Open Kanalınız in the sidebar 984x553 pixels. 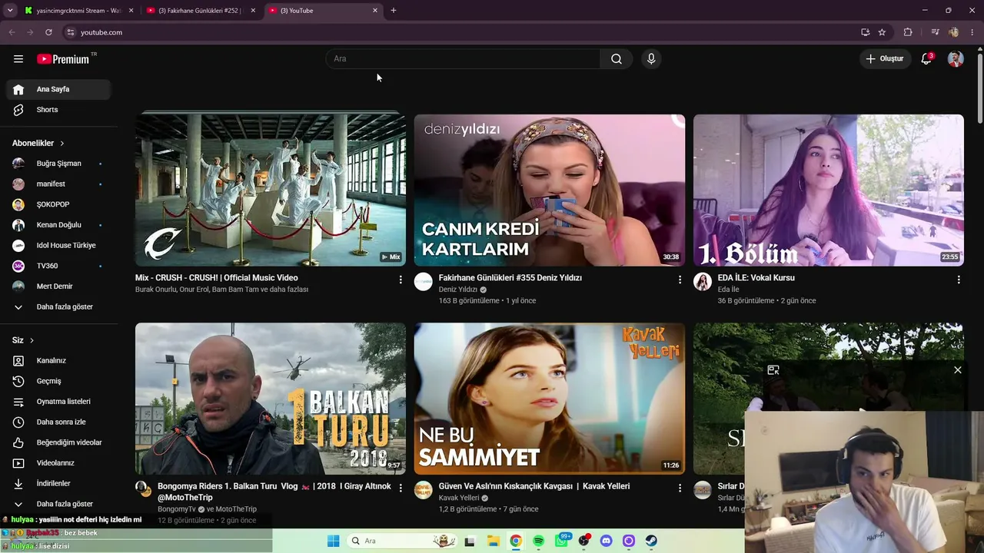[58, 361]
